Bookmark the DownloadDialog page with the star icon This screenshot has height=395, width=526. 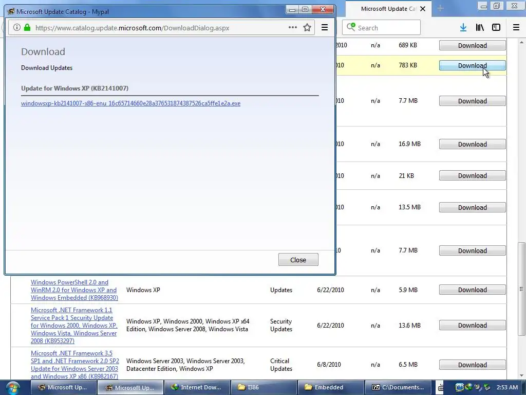tap(307, 28)
